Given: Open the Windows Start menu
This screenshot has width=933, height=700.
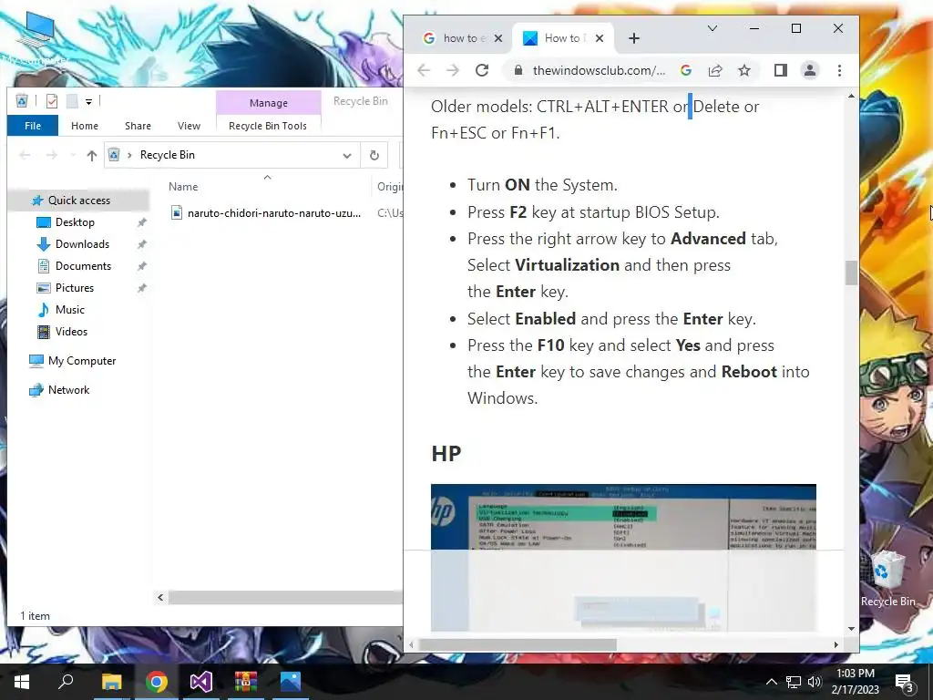Looking at the screenshot, I should pos(22,682).
